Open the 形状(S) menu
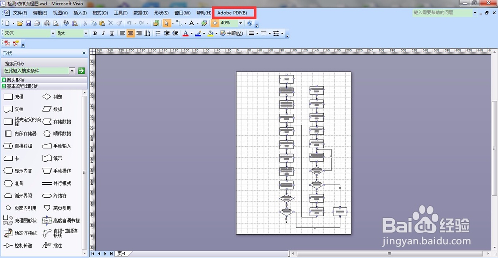Screen dimensions: 498x258 [161, 13]
